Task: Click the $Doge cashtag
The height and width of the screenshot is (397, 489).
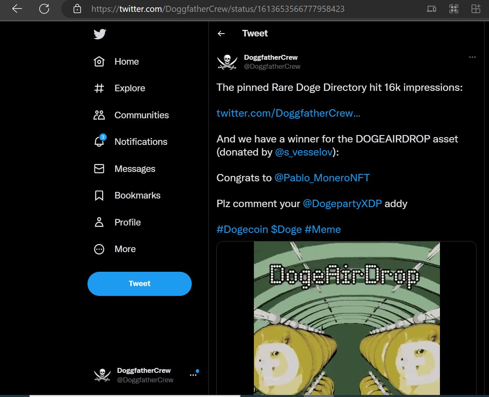Action: coord(286,229)
